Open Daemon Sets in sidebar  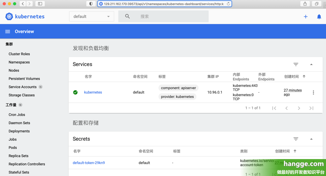point(19,123)
